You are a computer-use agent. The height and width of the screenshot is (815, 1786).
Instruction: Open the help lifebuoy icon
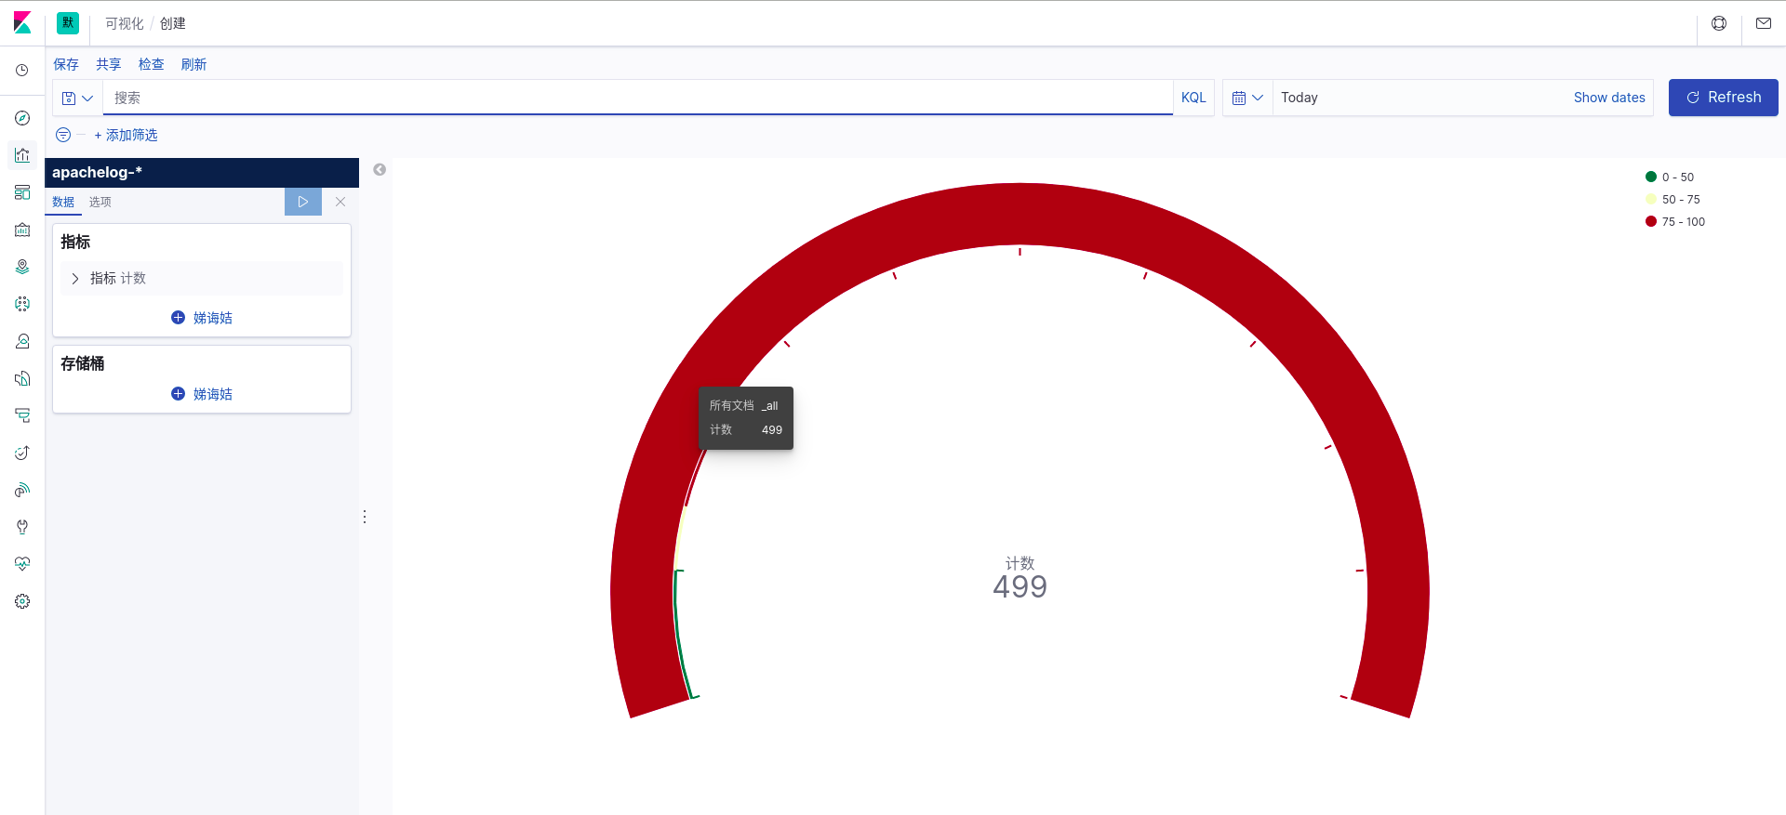click(x=1719, y=23)
